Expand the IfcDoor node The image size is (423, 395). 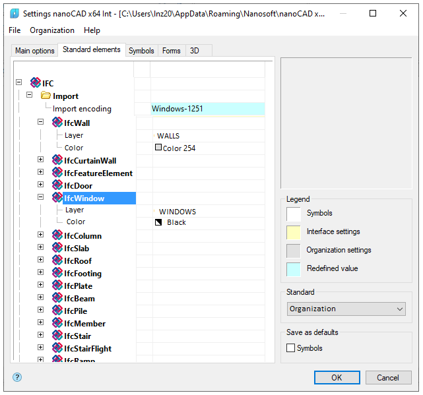pyautogui.click(x=40, y=185)
